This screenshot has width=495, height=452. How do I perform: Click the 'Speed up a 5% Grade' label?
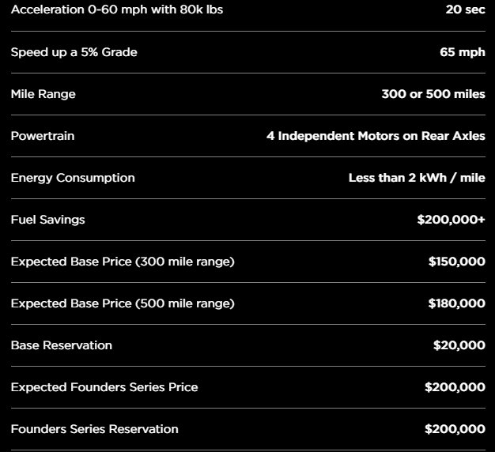[74, 52]
